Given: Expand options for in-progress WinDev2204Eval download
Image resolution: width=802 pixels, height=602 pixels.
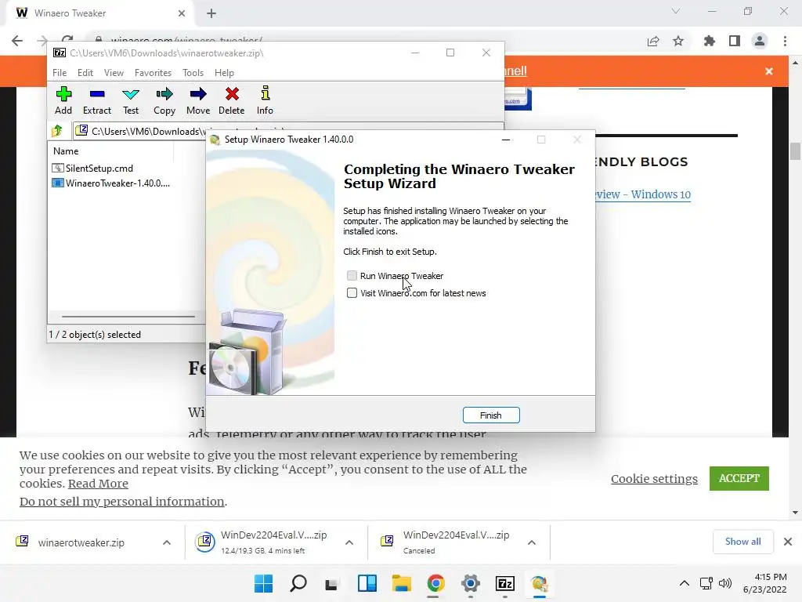Looking at the screenshot, I should tap(349, 542).
